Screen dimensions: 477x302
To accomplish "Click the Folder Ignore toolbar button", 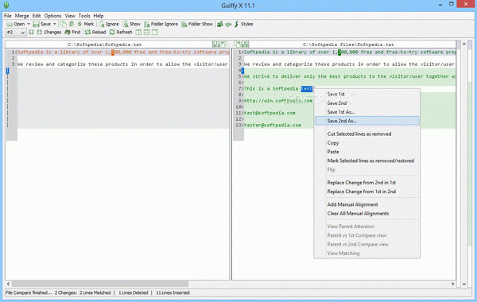I will [x=161, y=24].
